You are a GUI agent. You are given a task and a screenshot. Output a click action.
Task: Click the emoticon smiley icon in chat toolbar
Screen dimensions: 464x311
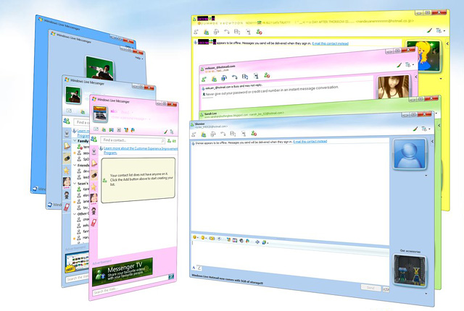tap(196, 237)
